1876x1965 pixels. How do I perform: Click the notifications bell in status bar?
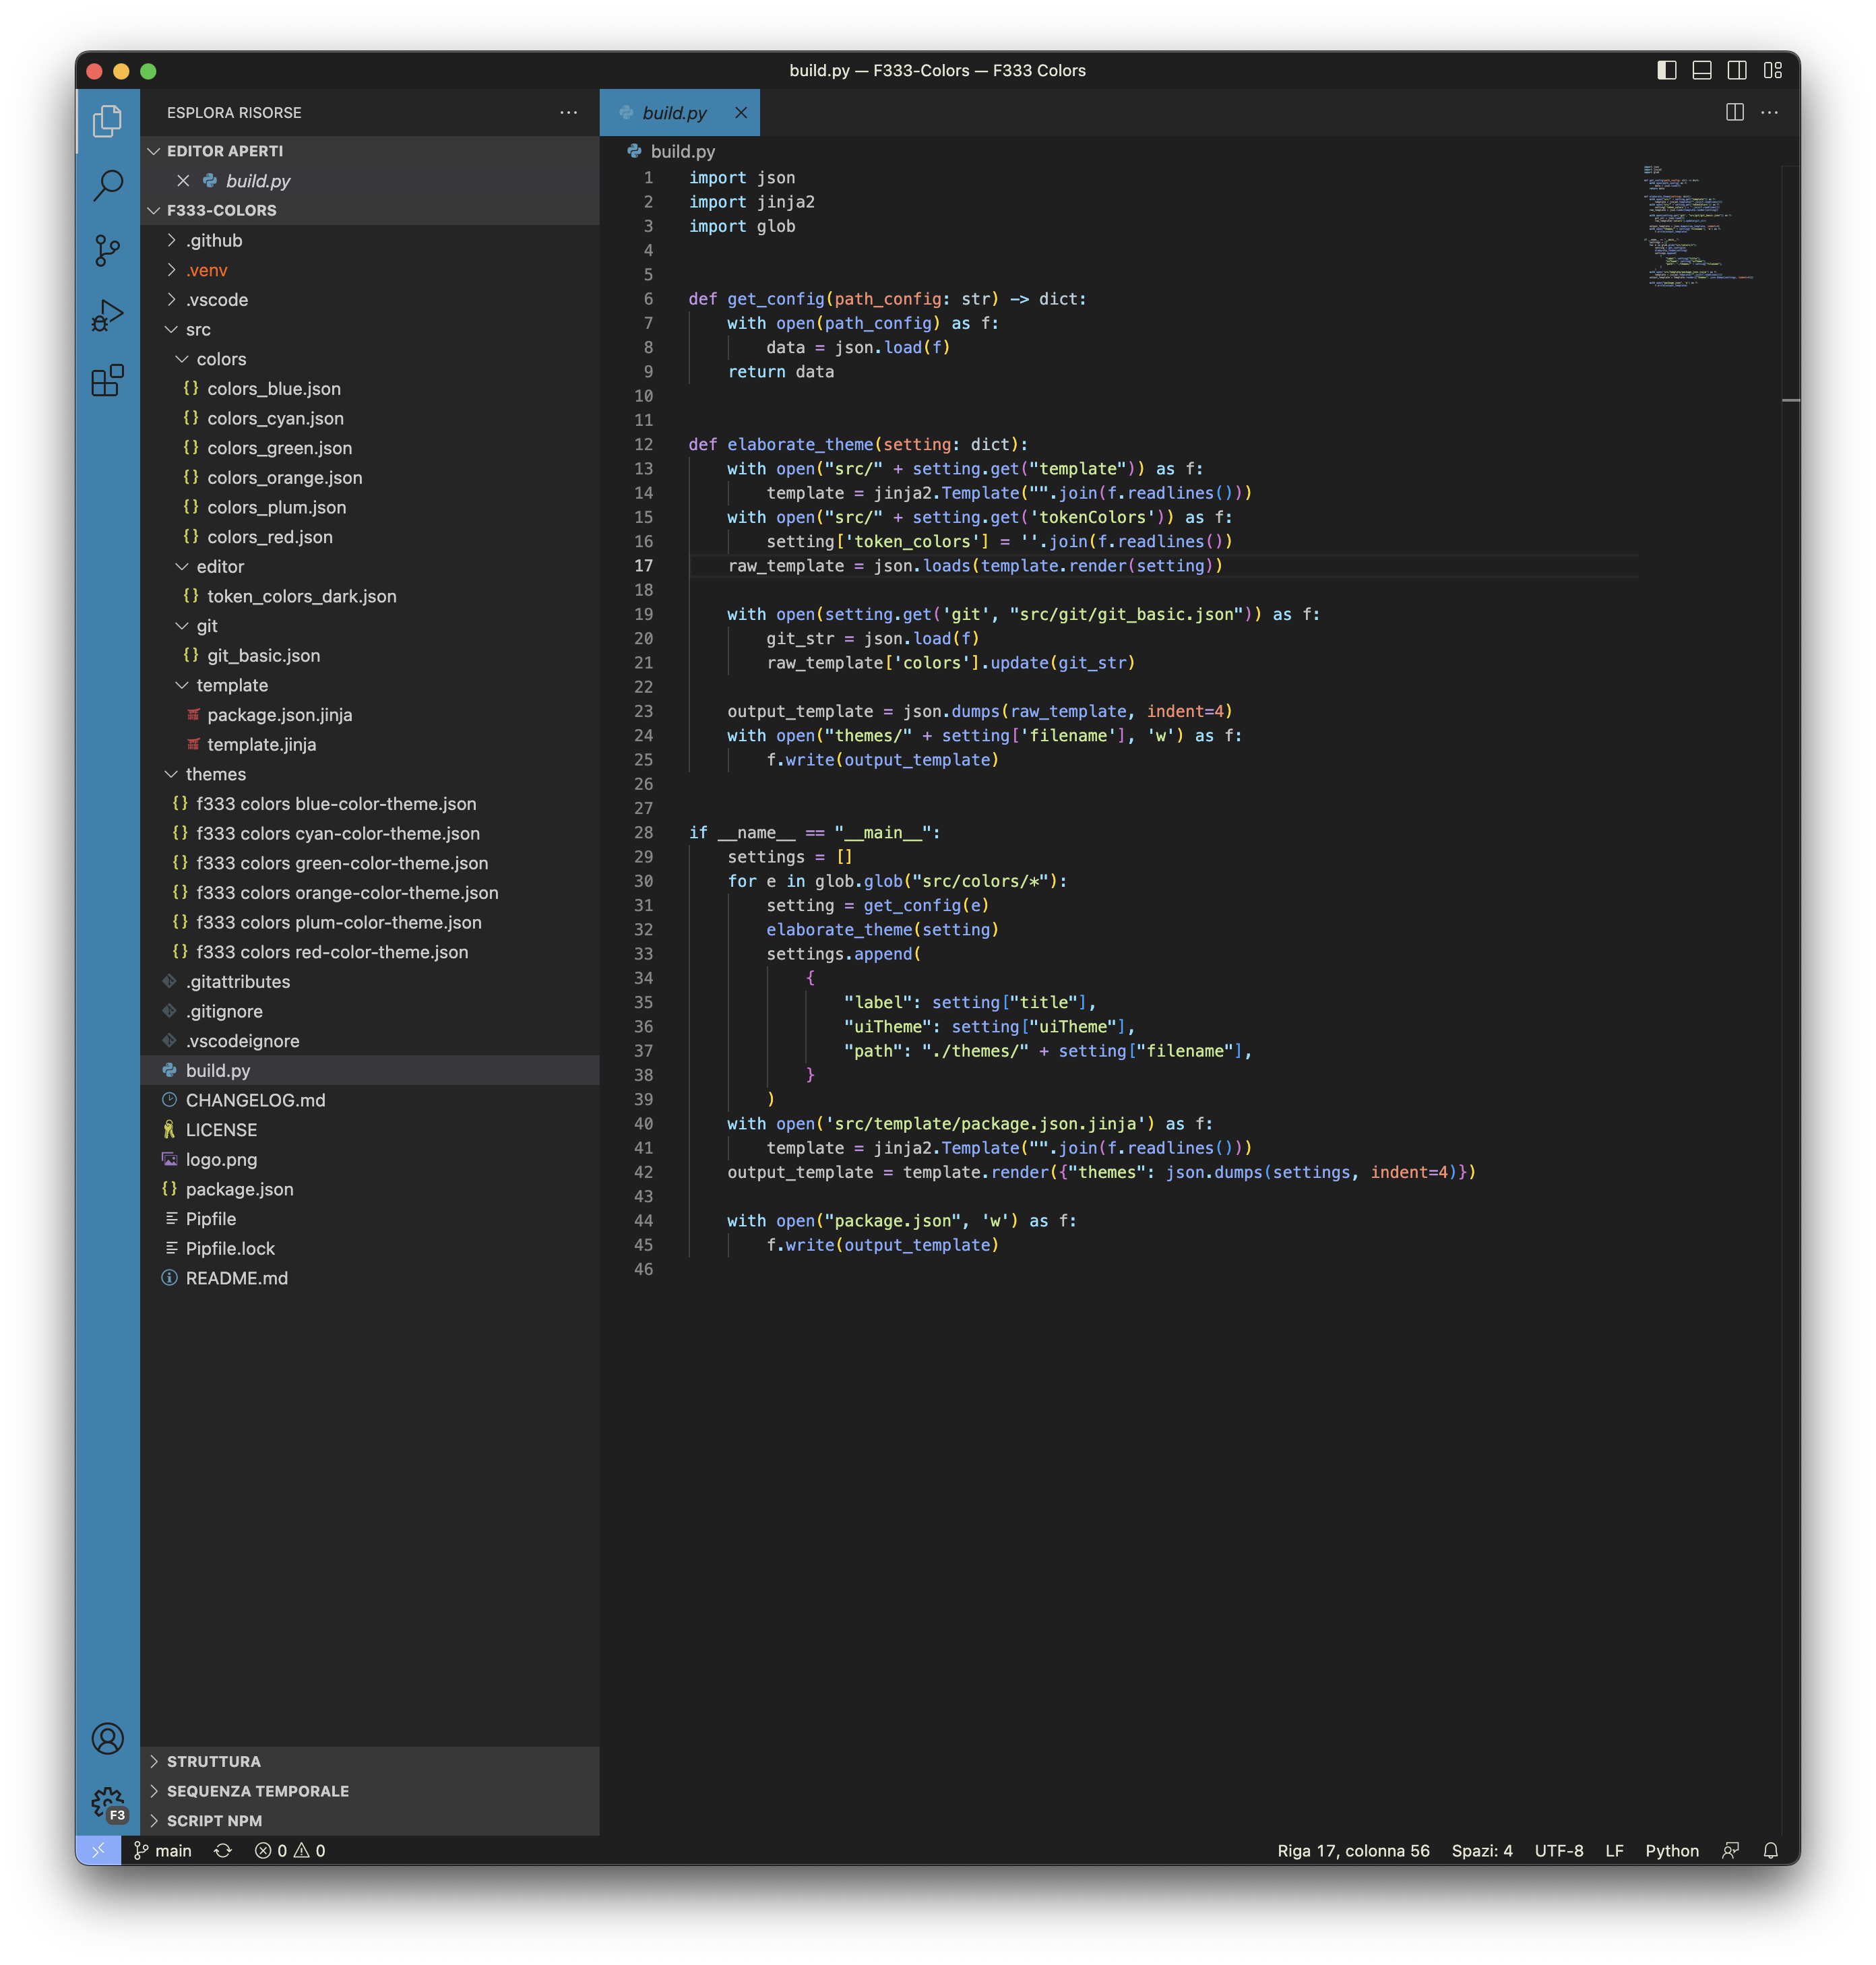(1770, 1851)
